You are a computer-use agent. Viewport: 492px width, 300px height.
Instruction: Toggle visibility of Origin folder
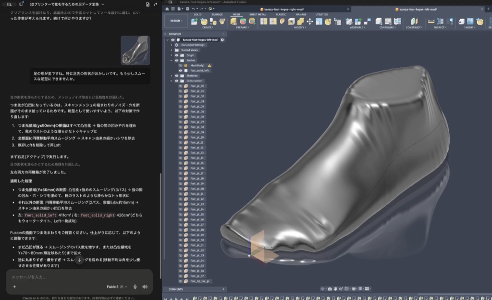(x=177, y=55)
